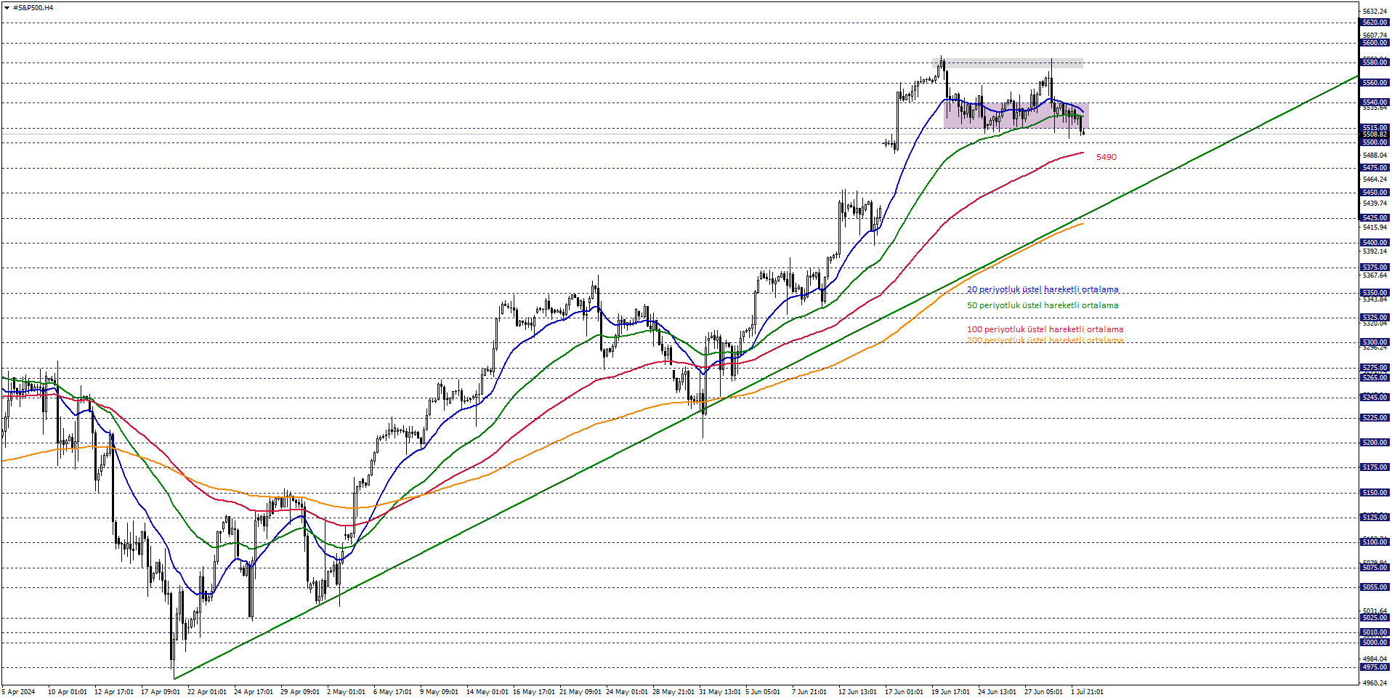This screenshot has height=700, width=1392.
Task: Click the 24 May 01:01 date label
Action: (x=627, y=692)
